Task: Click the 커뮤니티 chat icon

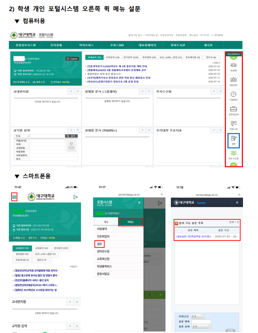Action: [x=234, y=125]
